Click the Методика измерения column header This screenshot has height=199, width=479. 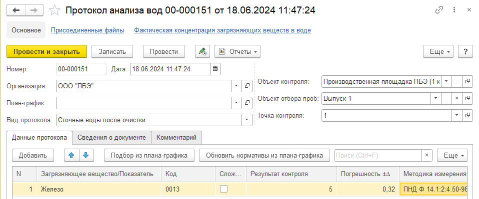pos(434,174)
